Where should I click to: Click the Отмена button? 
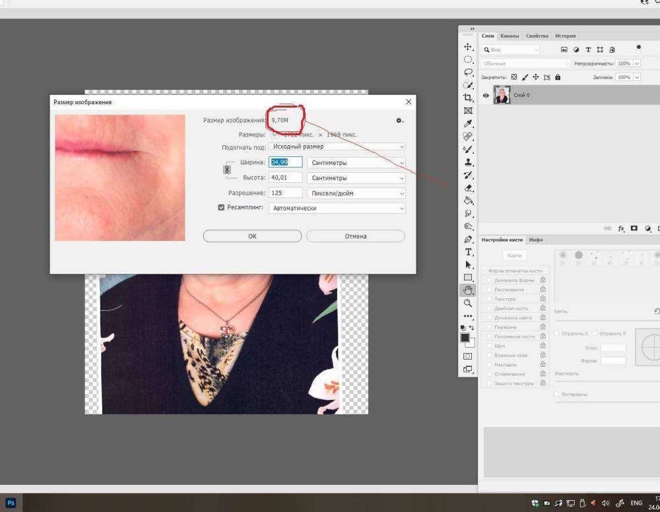point(355,236)
